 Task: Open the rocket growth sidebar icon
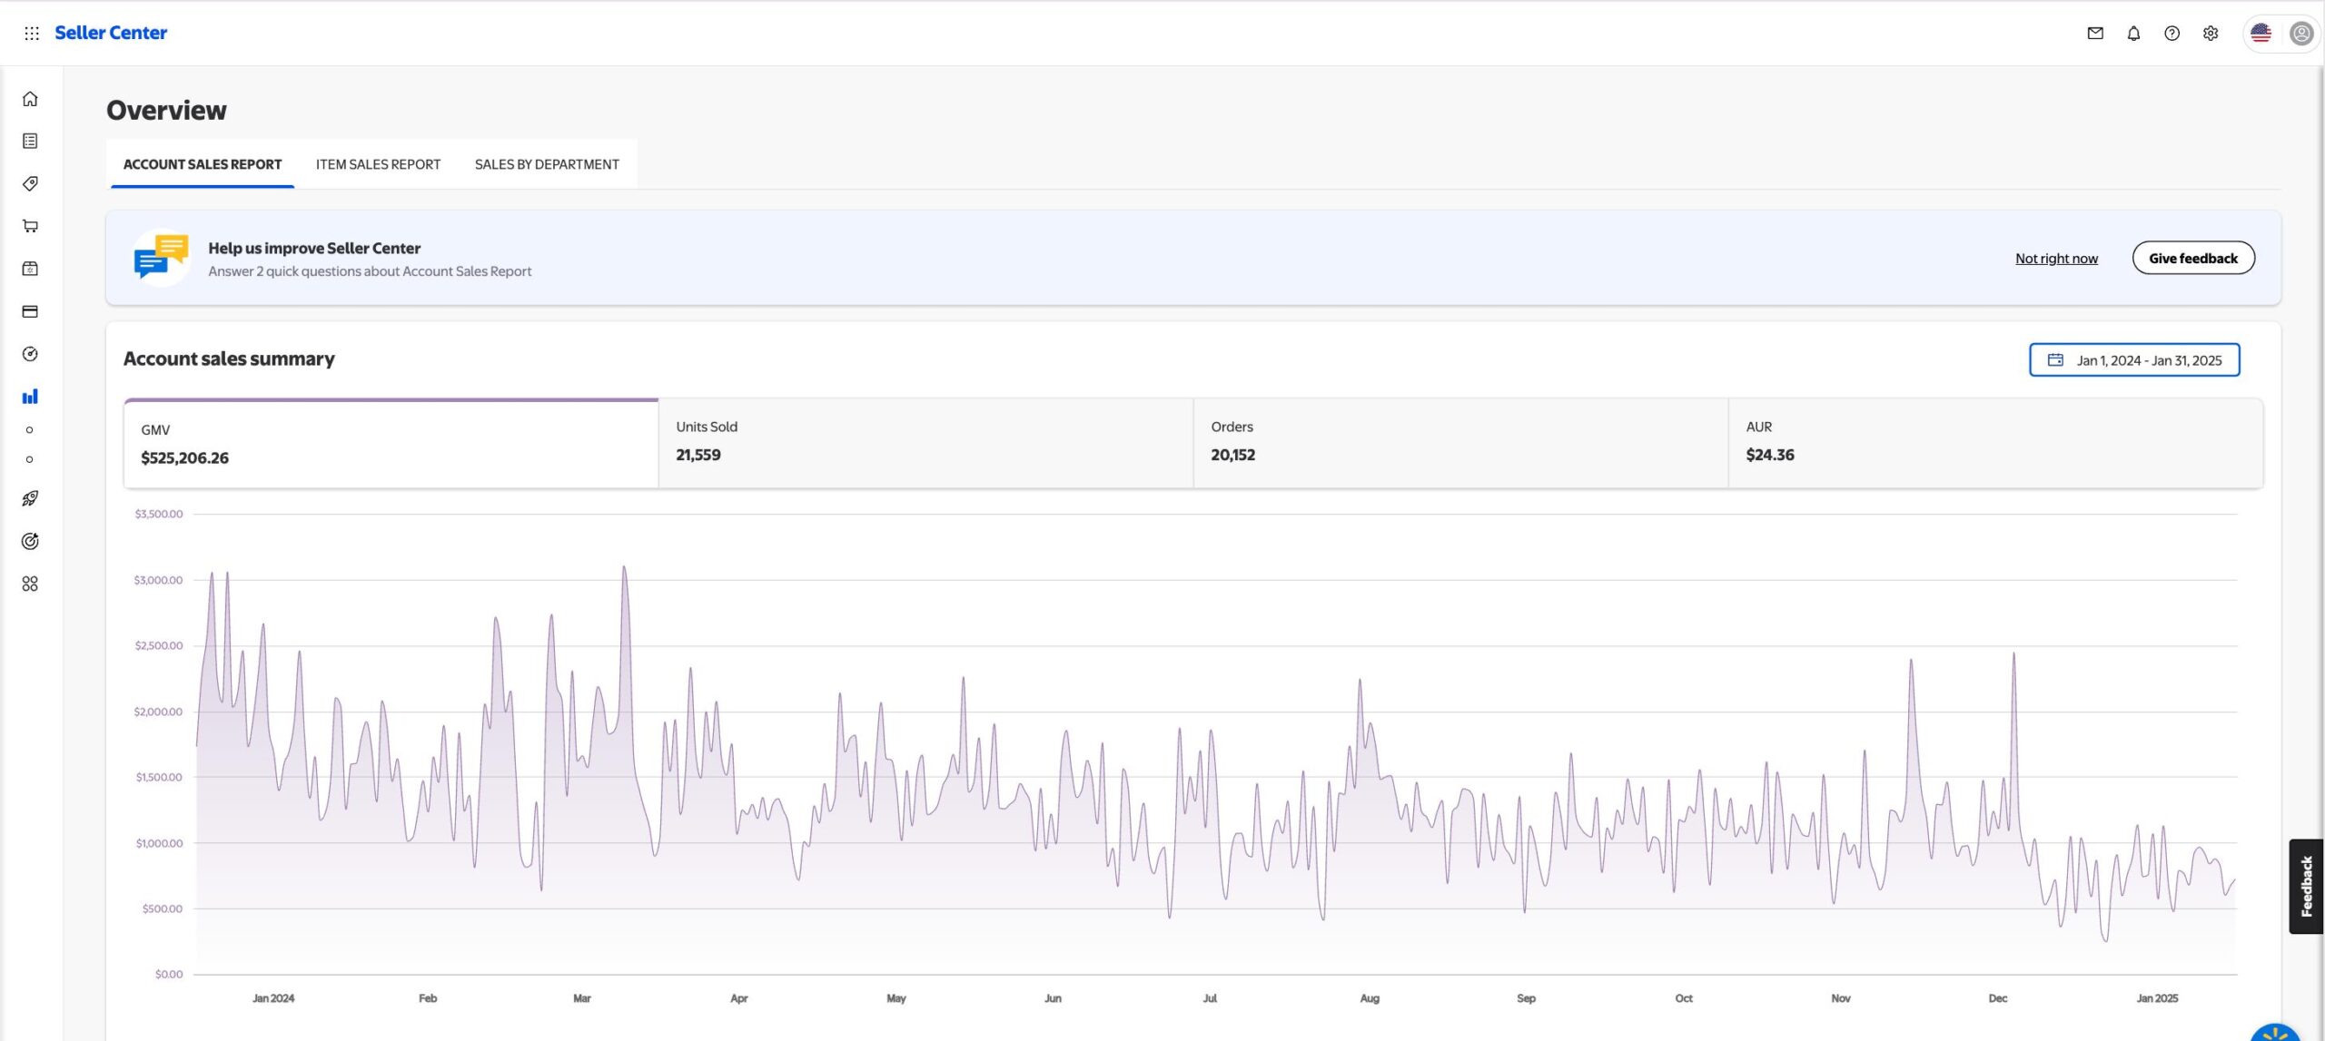pos(30,498)
